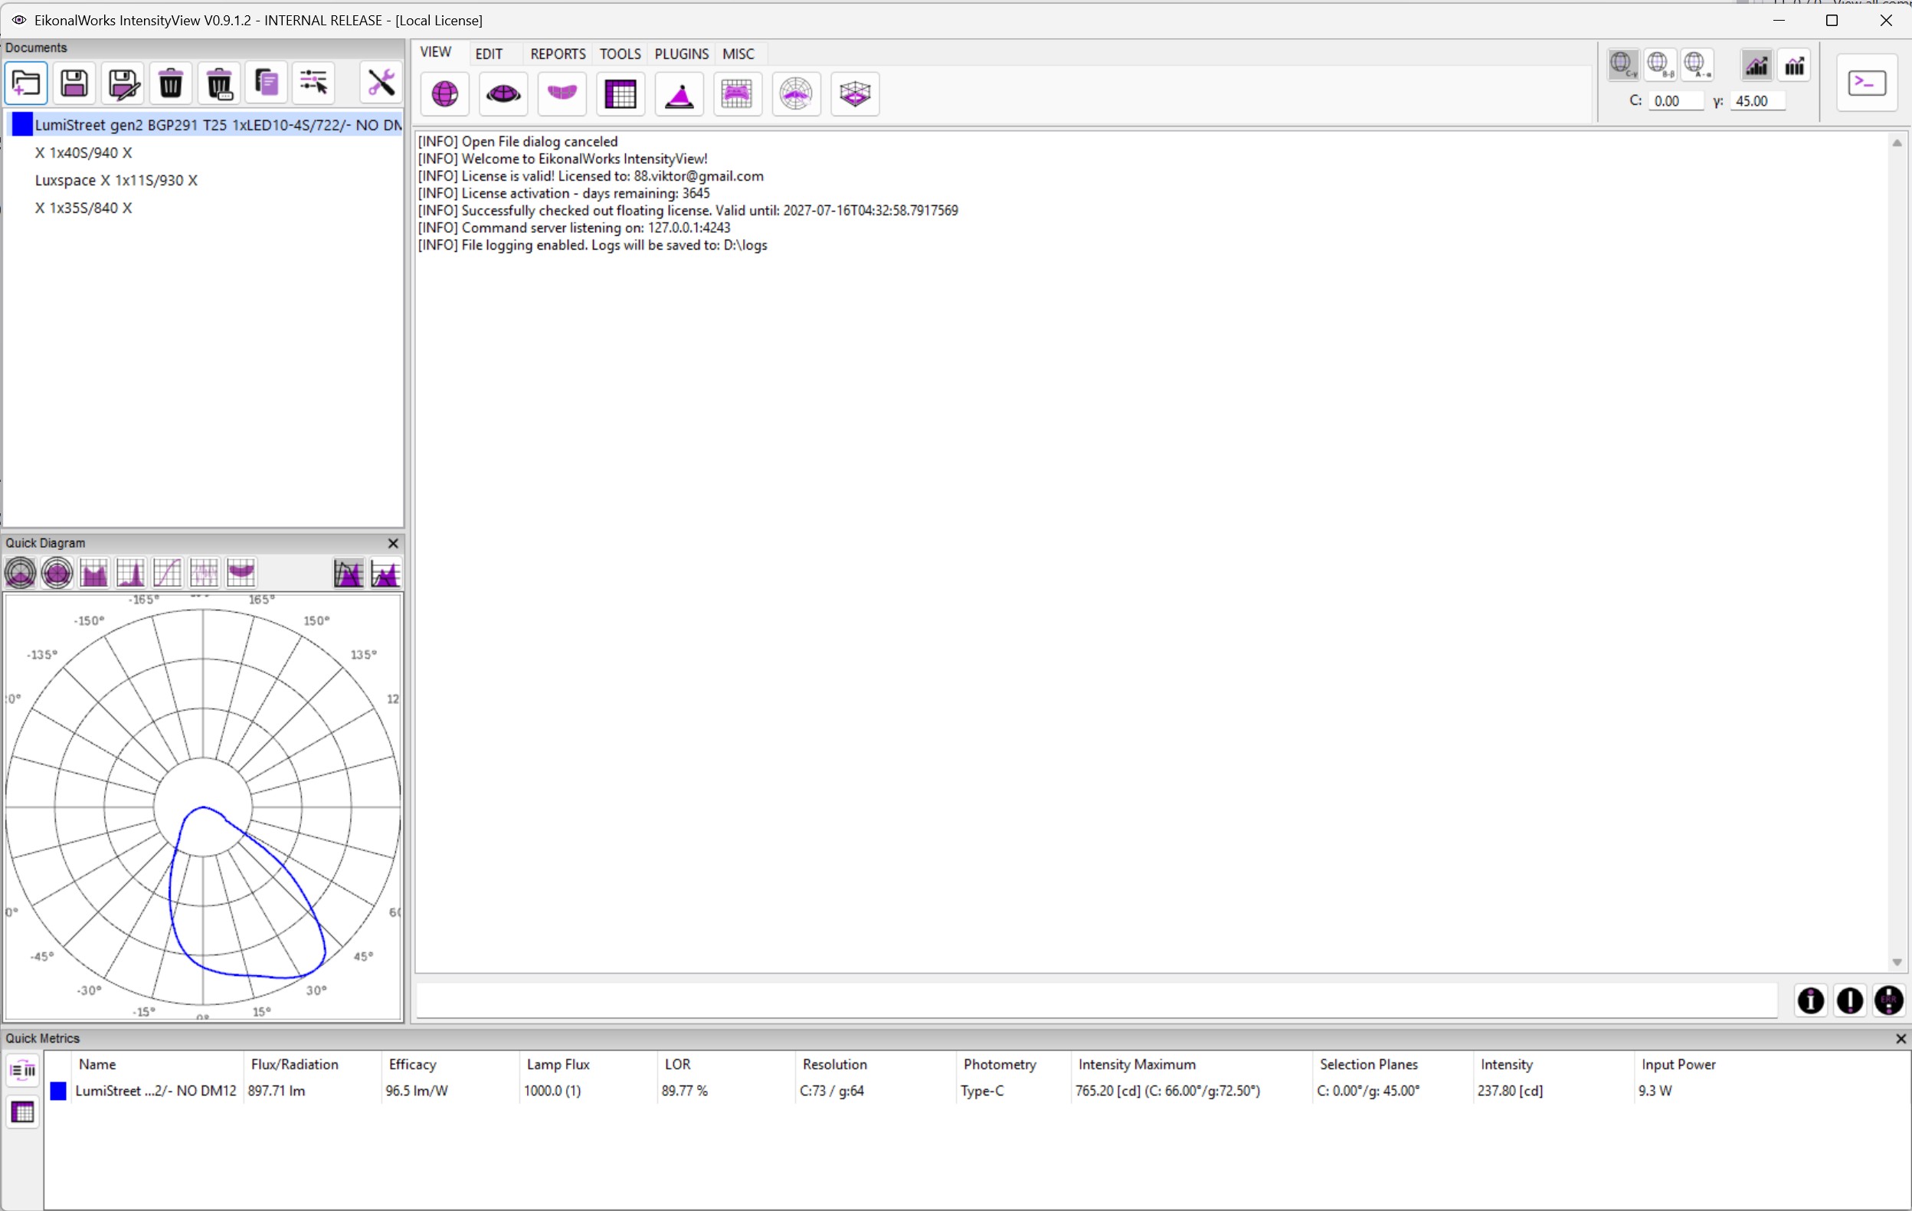The height and width of the screenshot is (1211, 1912).
Task: Toggle the unshaded bar chart with arrow mode
Action: 1795,65
